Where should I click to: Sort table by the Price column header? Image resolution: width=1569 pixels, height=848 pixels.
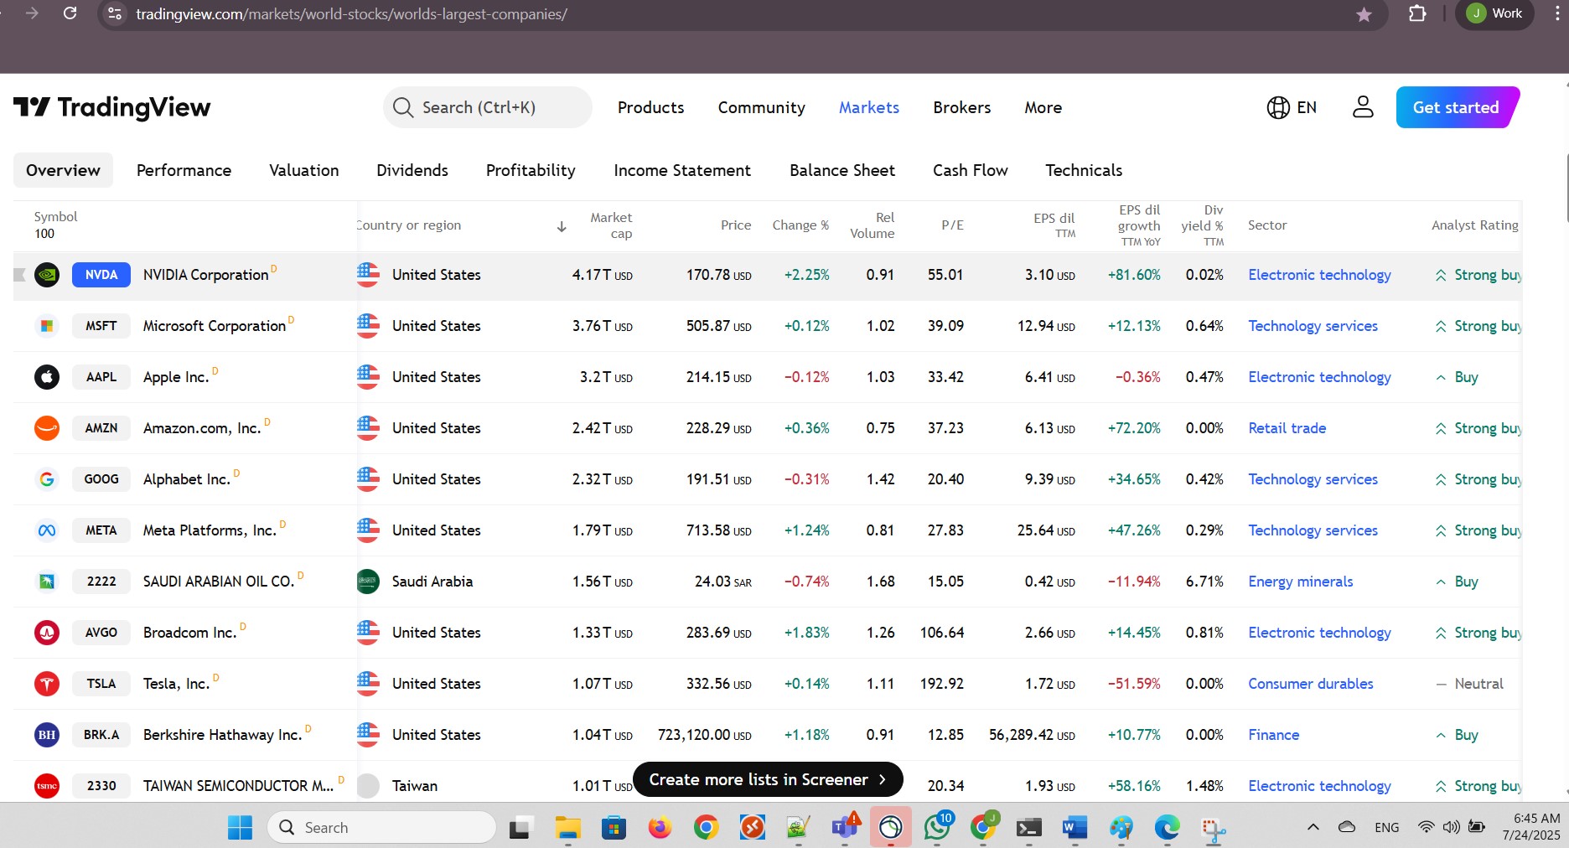(735, 225)
